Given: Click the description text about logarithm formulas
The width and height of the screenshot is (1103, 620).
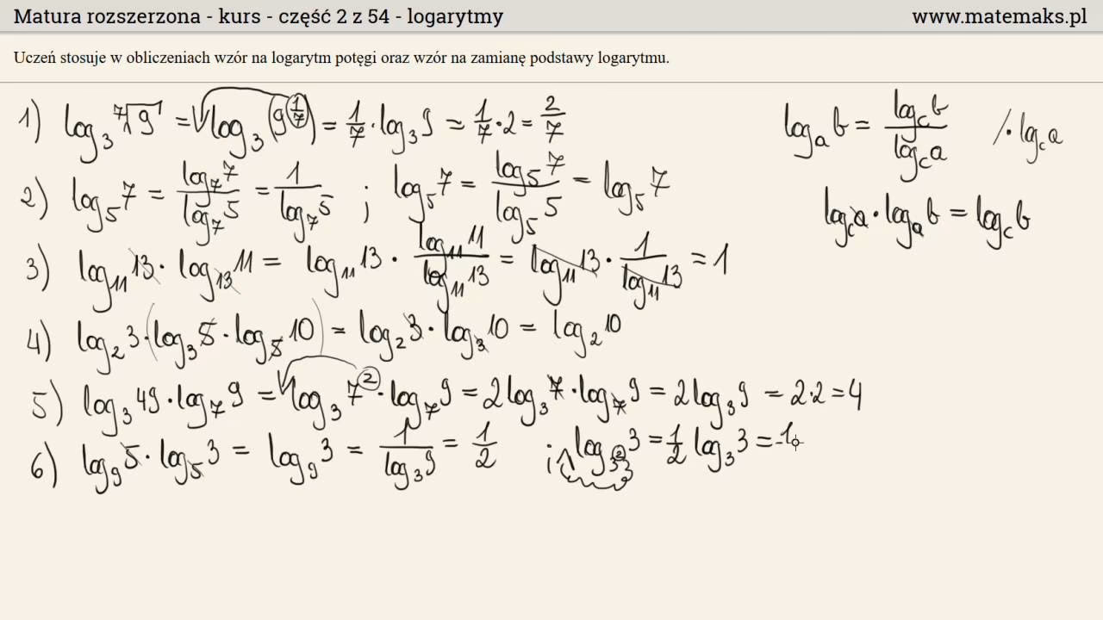Looking at the screenshot, I should pos(341,59).
